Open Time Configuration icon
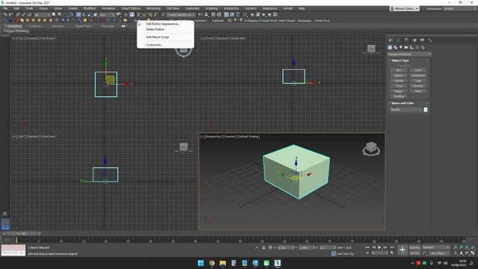The height and width of the screenshot is (269, 478). pyautogui.click(x=391, y=253)
